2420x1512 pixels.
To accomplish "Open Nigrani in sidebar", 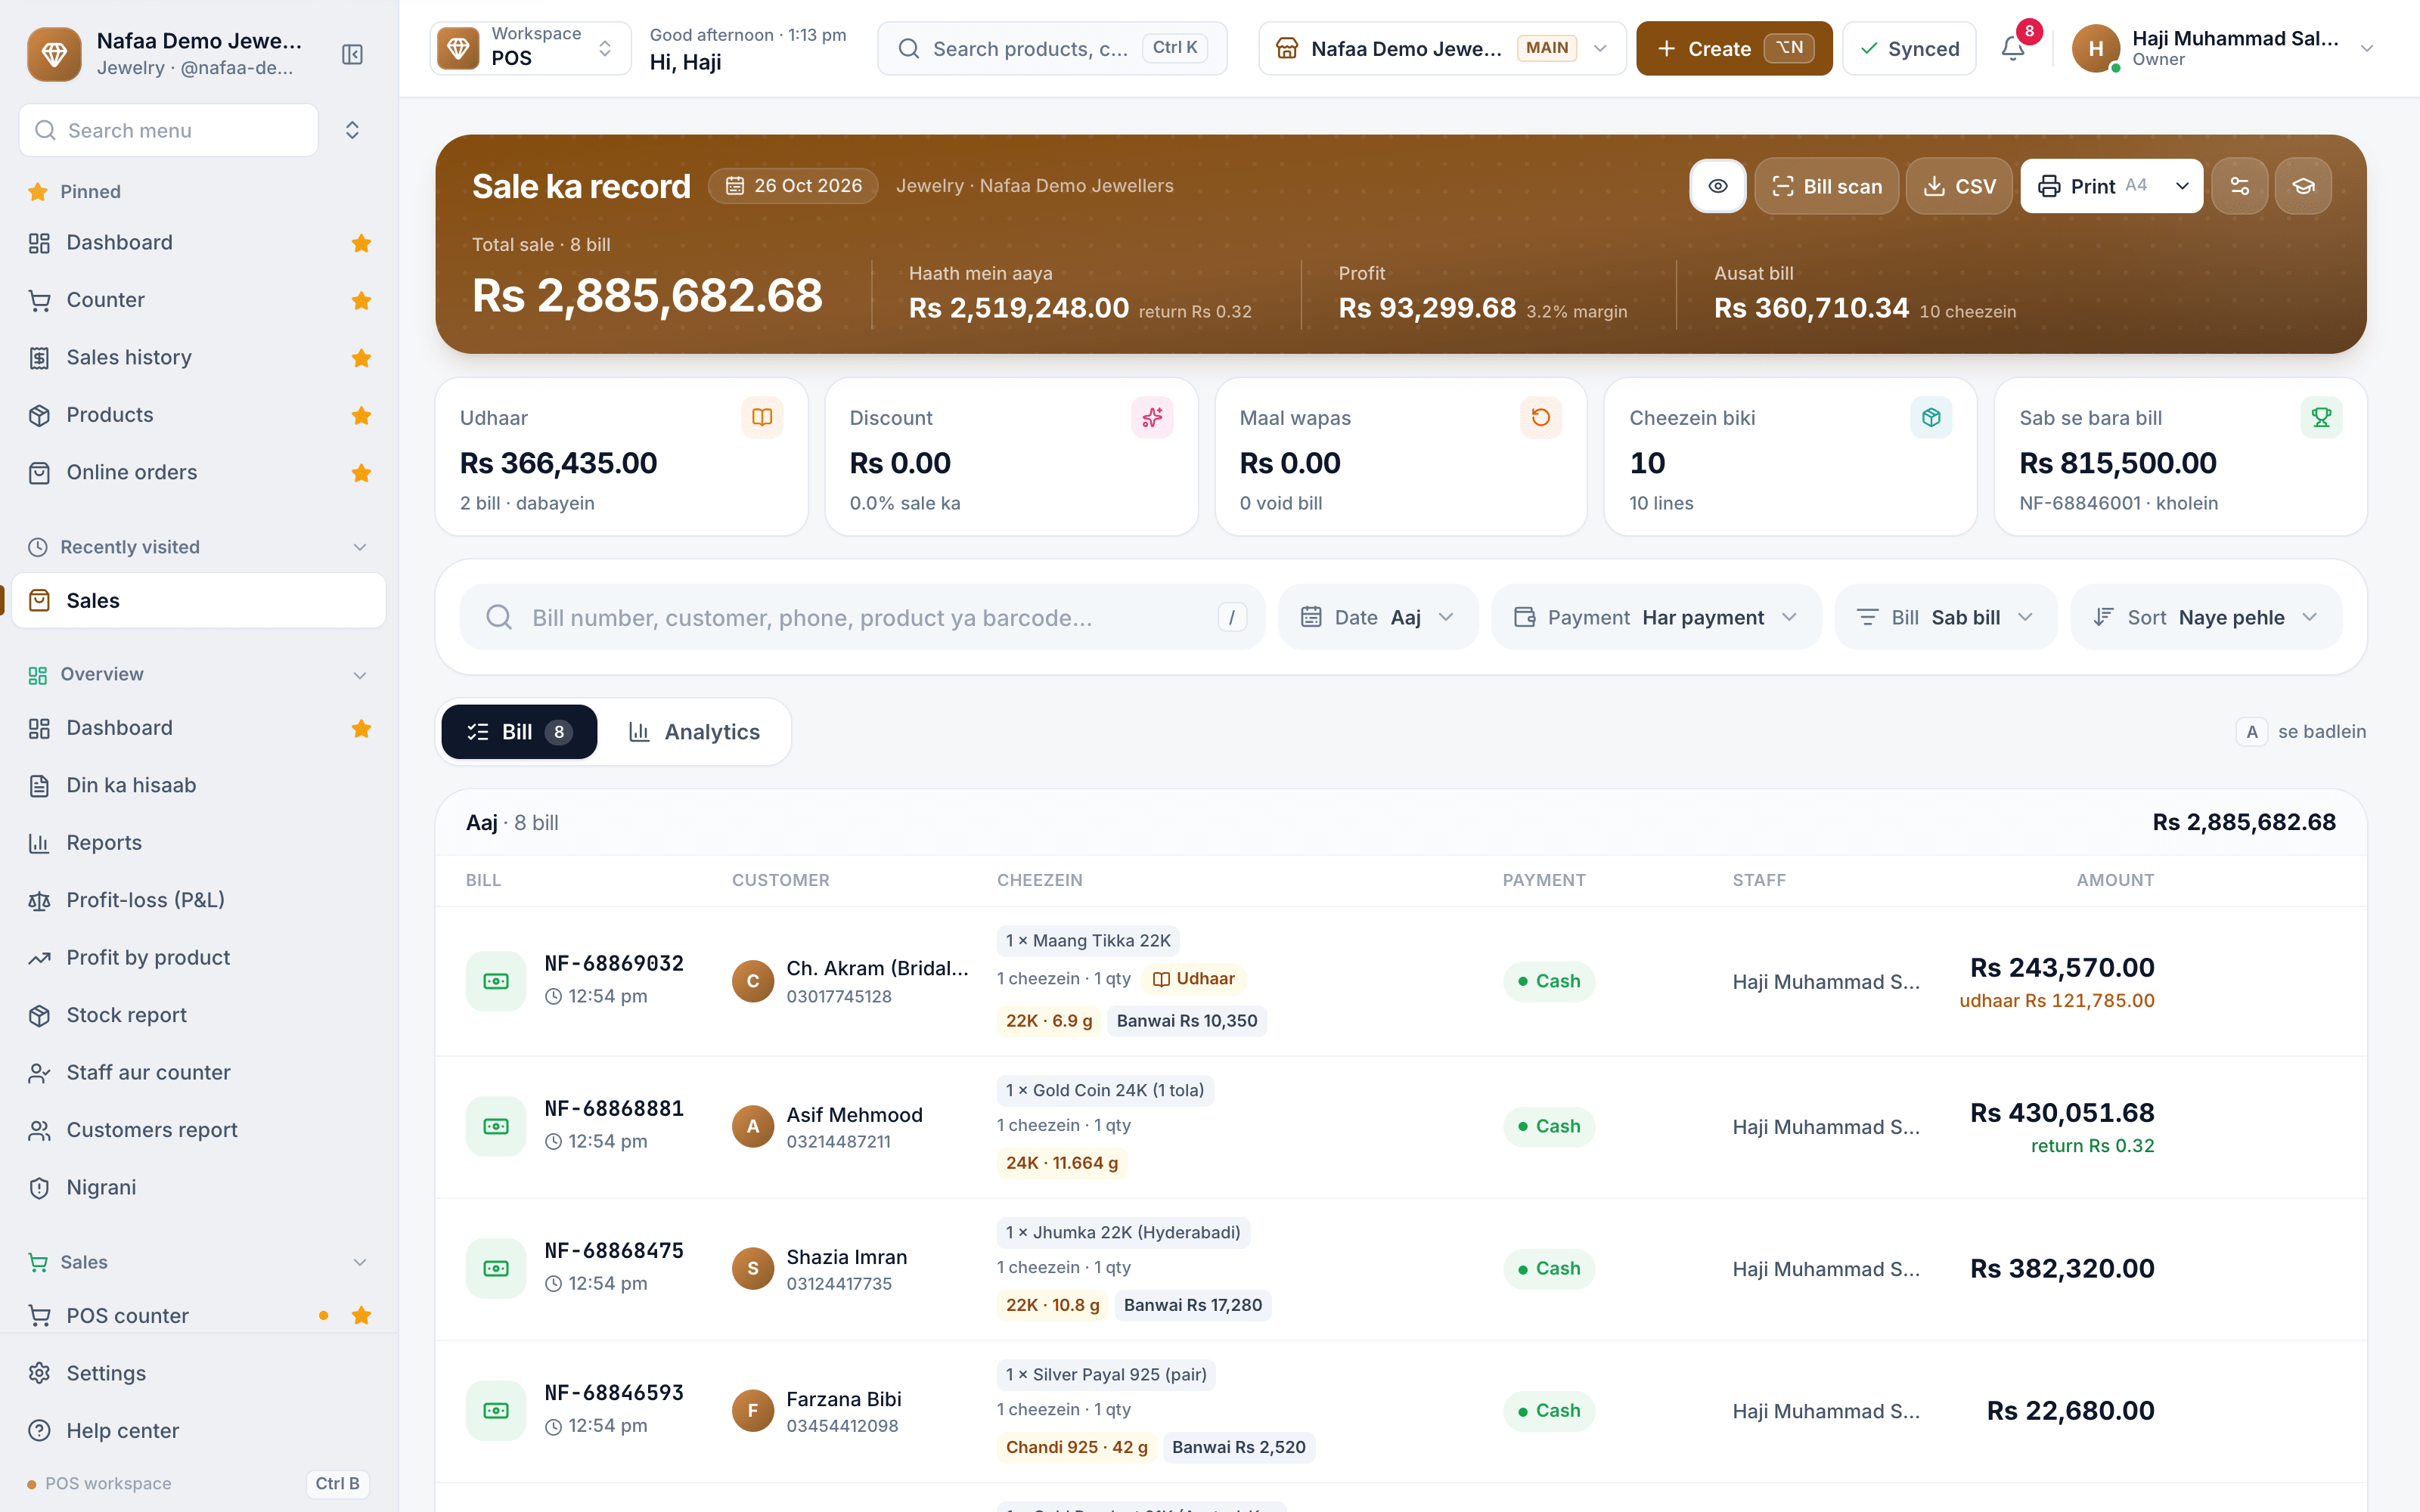I will pyautogui.click(x=199, y=1187).
